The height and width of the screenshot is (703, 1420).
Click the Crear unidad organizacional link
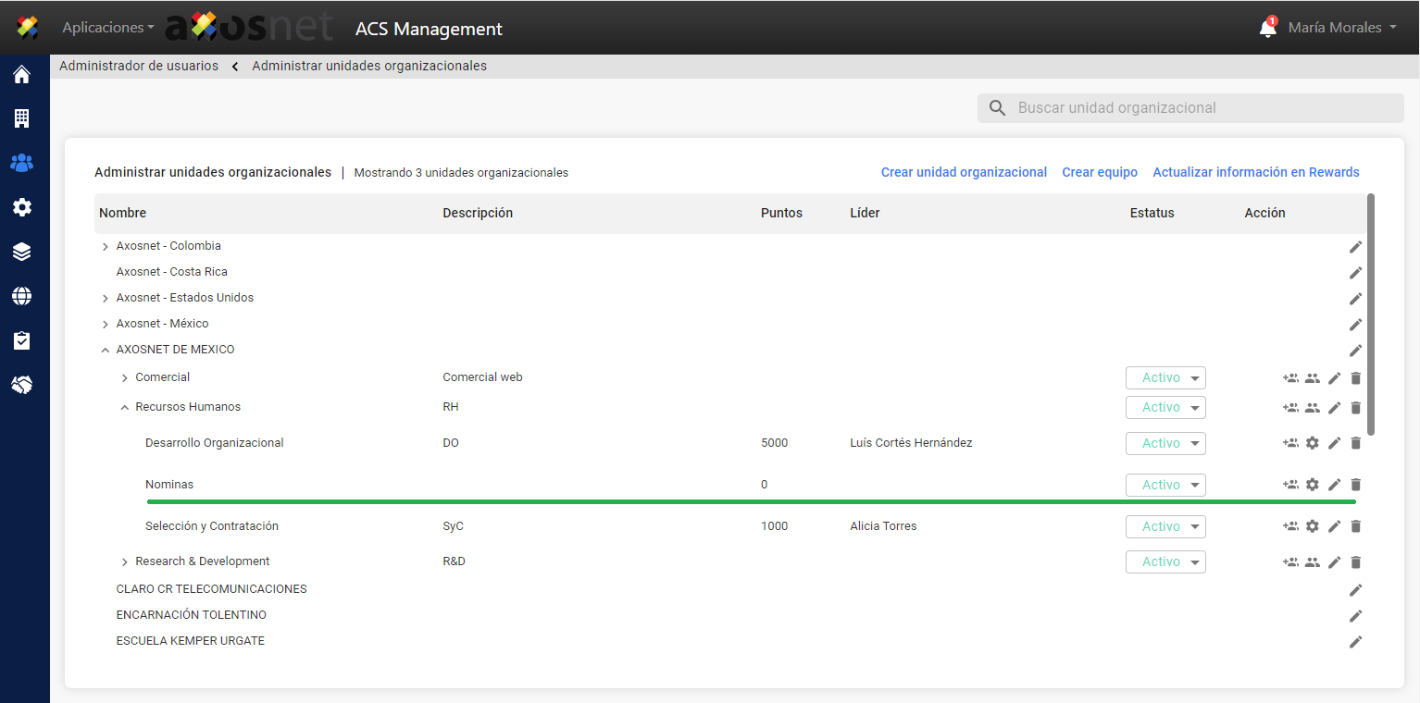tap(964, 172)
